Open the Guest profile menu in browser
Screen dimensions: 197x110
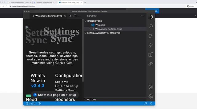click(x=191, y=6)
